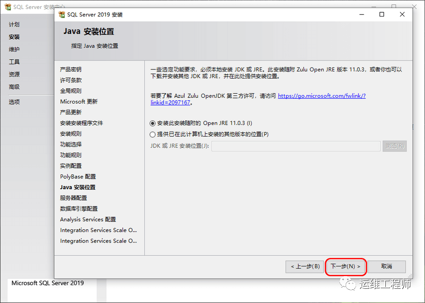Open 选项 in Installation Center sidebar

pyautogui.click(x=14, y=102)
